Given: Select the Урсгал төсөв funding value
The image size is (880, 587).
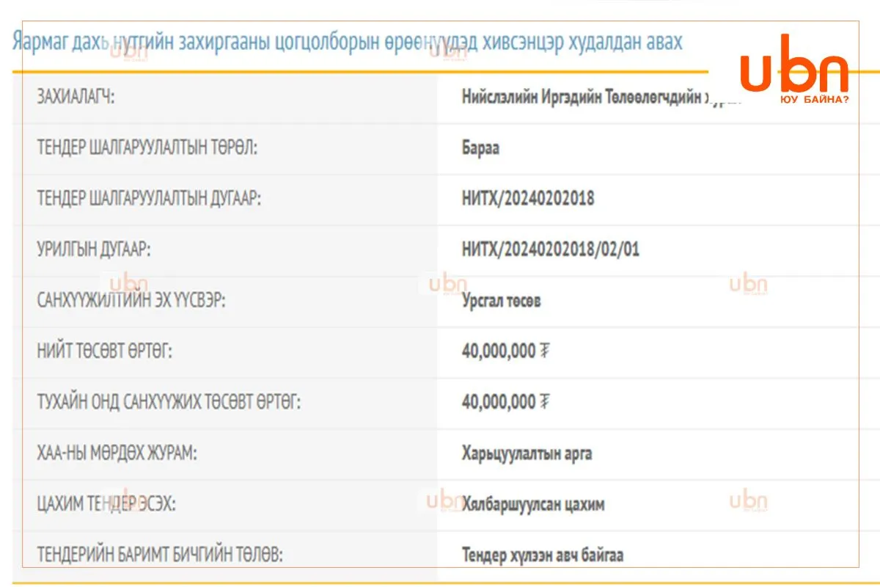Looking at the screenshot, I should click(502, 301).
